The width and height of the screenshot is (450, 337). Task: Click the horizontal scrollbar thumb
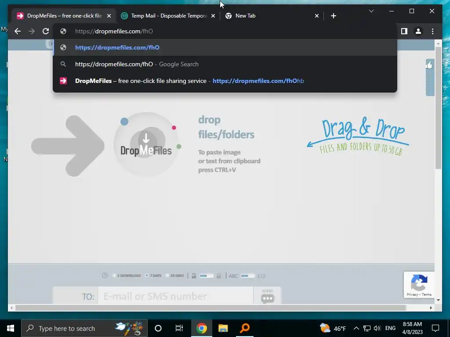coord(210,308)
